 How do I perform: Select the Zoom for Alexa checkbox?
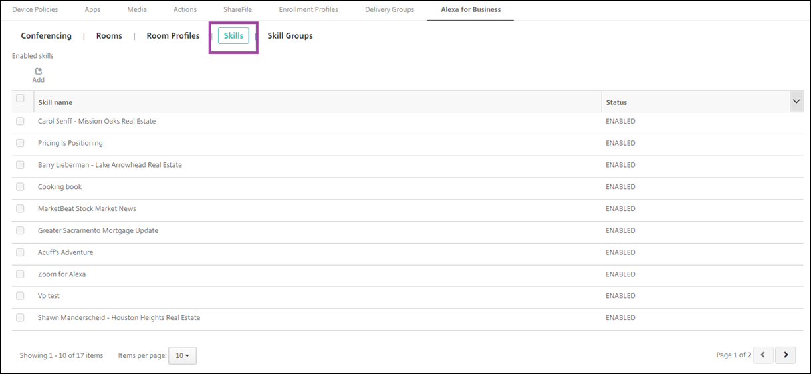[20, 274]
